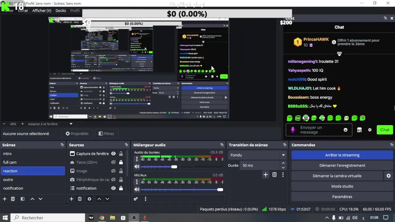
Task: Click the Envoyer un message chat input
Action: (319, 130)
